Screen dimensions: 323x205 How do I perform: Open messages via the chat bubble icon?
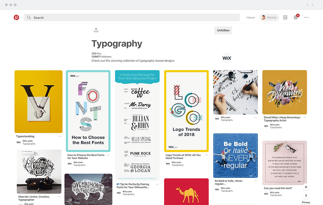(x=295, y=17)
